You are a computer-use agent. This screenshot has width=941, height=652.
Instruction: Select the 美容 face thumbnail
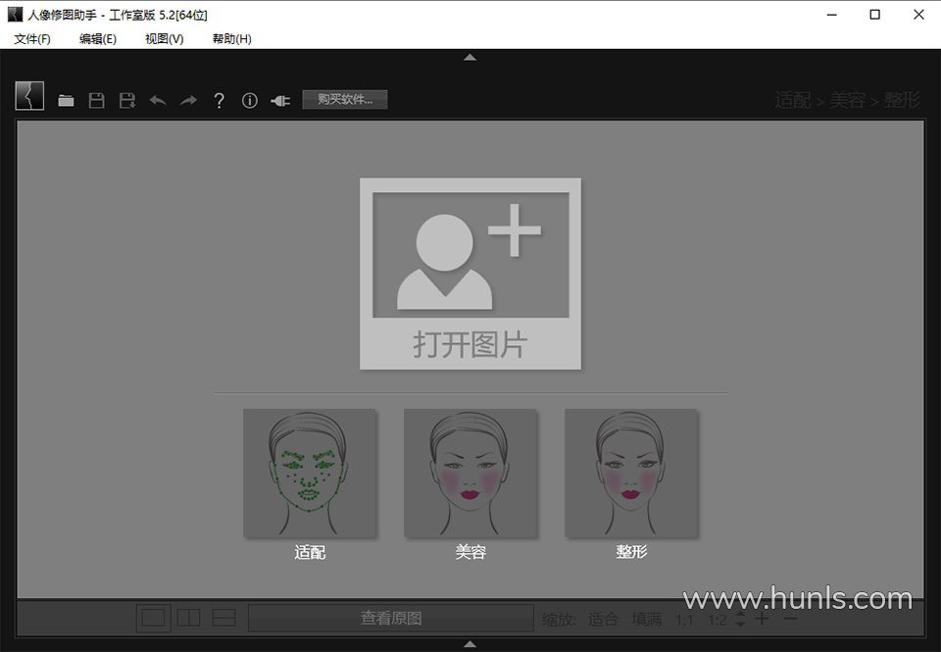[470, 474]
